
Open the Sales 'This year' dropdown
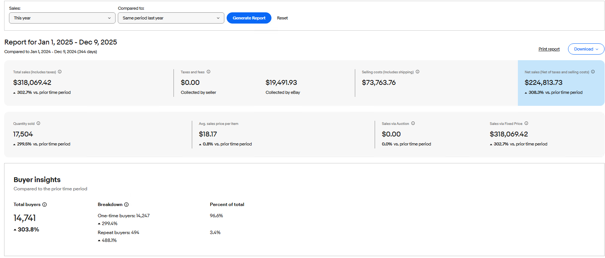click(x=62, y=18)
